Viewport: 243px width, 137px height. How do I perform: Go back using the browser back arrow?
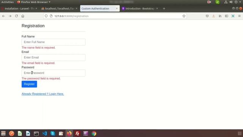[x=3, y=16]
